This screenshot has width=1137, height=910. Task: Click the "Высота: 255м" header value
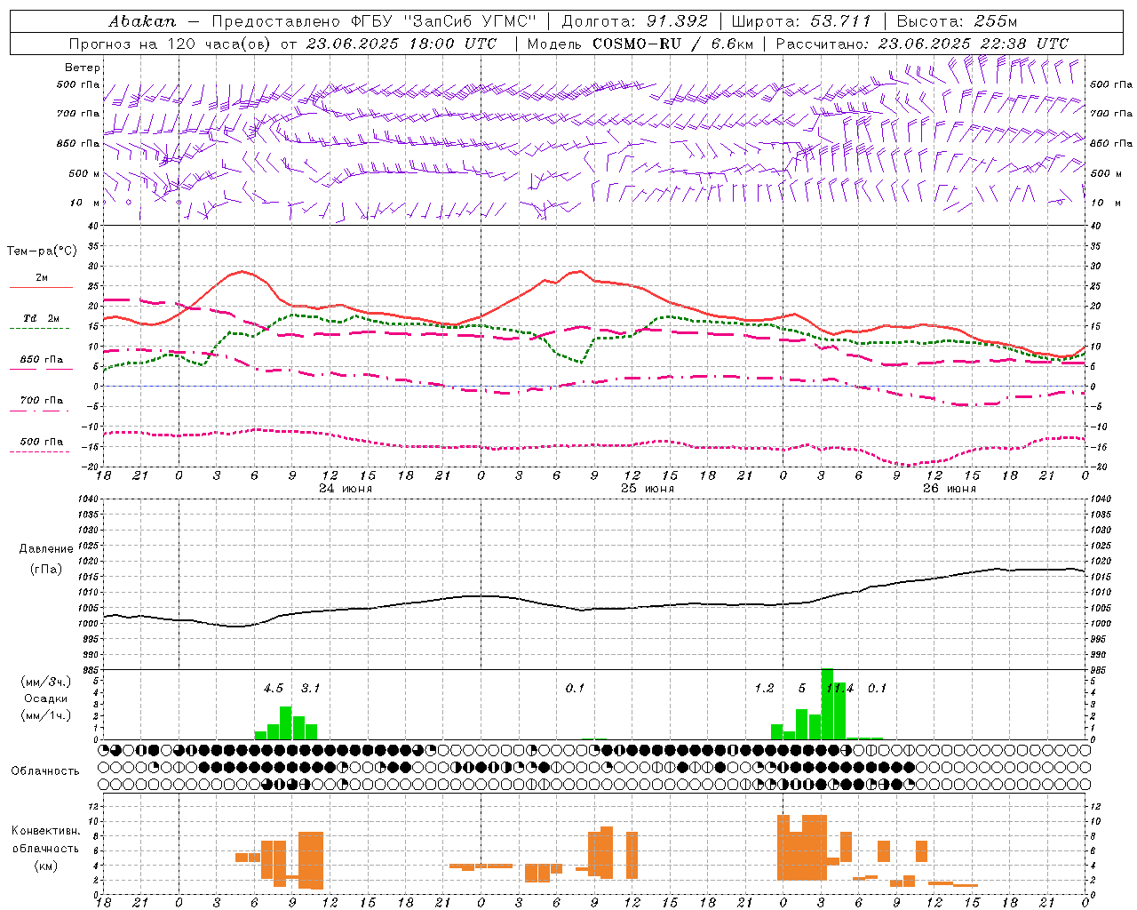pos(957,21)
